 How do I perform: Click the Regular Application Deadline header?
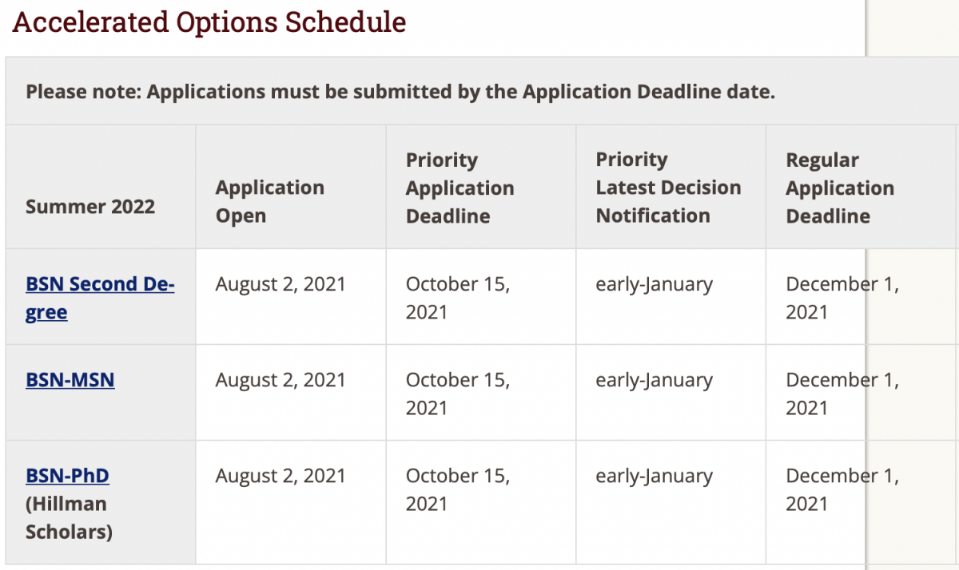tap(840, 188)
